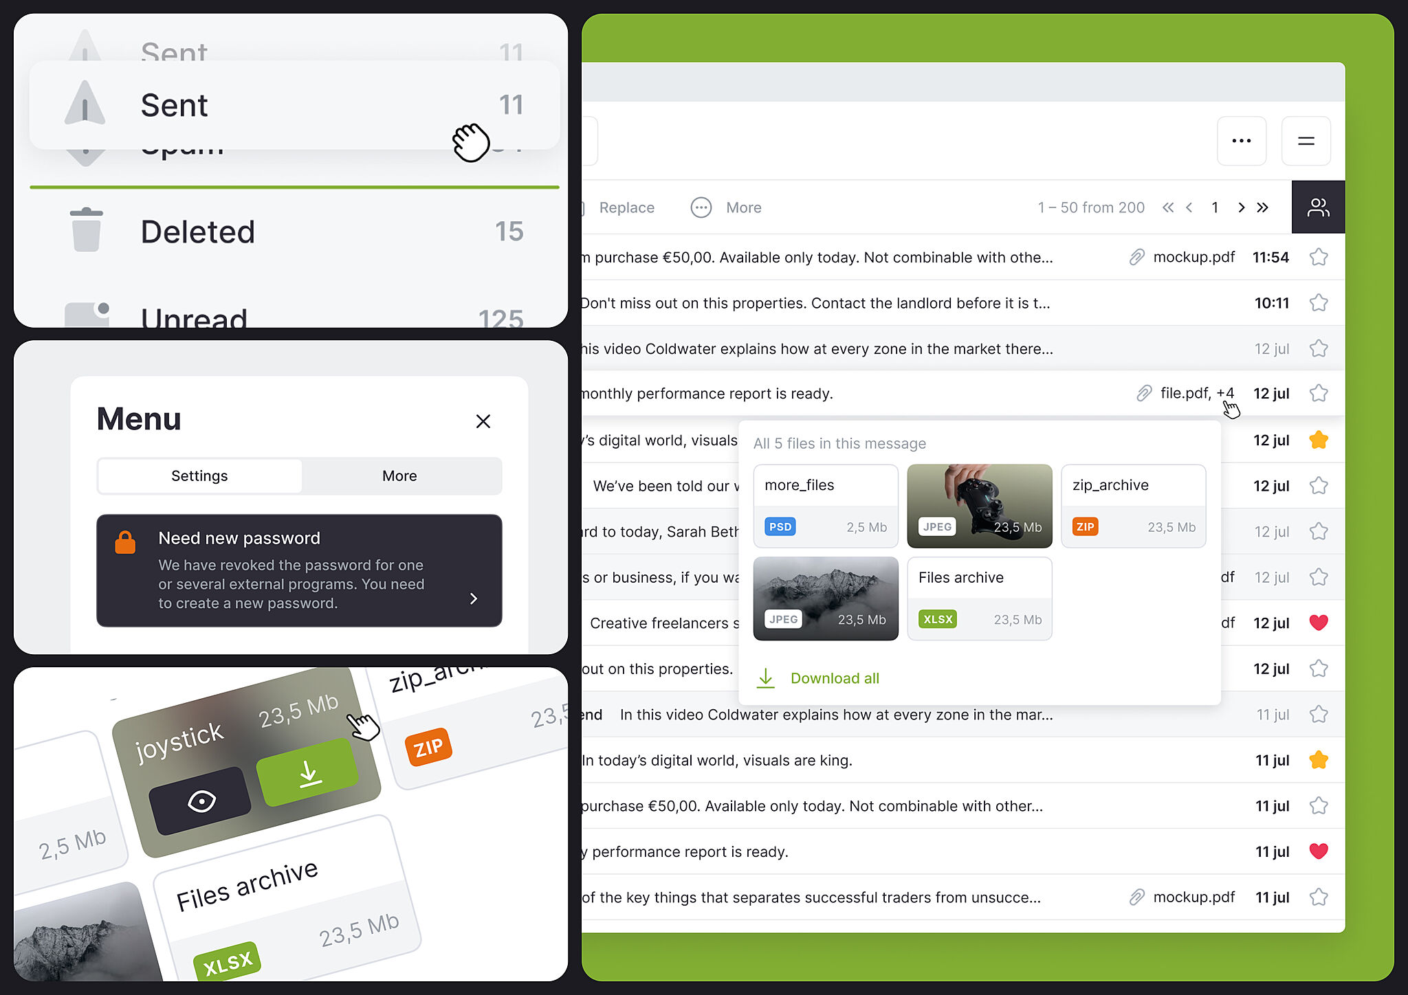Star the 11:54 mockup.pdf email
Screen dimensions: 1408x995
pos(1319,257)
